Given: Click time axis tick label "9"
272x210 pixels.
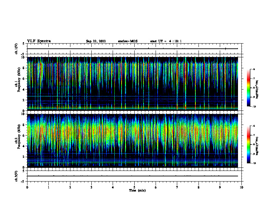Looking at the screenshot, I should 220,187.
